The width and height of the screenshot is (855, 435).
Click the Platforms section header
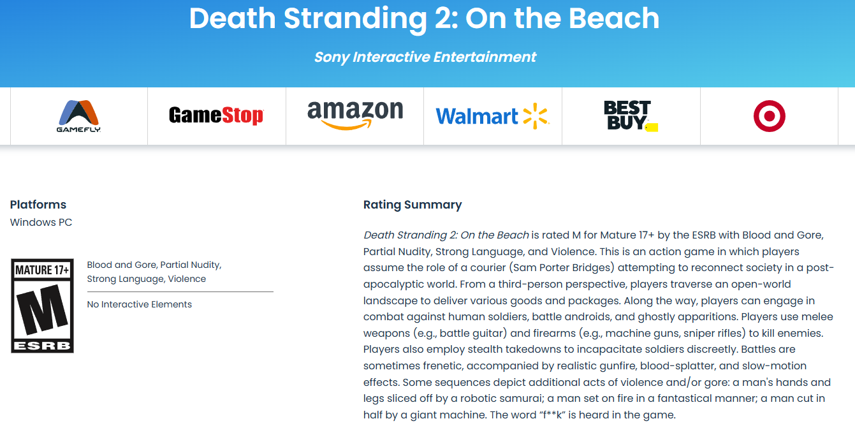38,205
